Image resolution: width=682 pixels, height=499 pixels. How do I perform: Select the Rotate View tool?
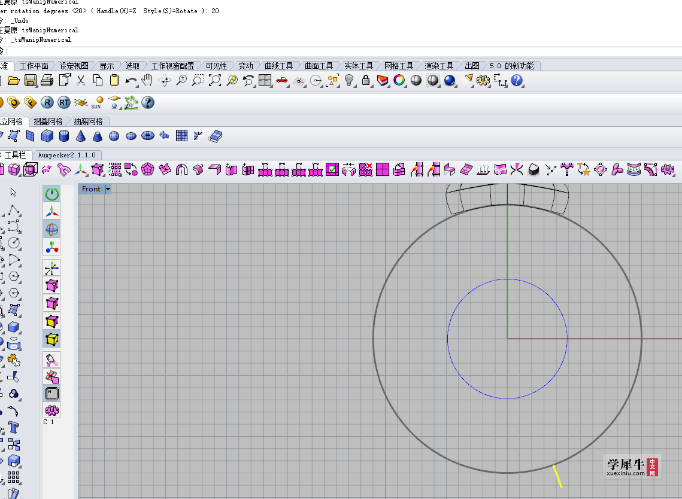[x=165, y=80]
